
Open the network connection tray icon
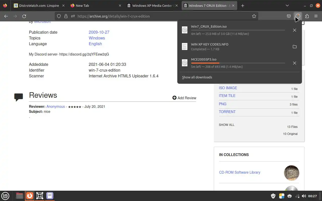point(297,196)
